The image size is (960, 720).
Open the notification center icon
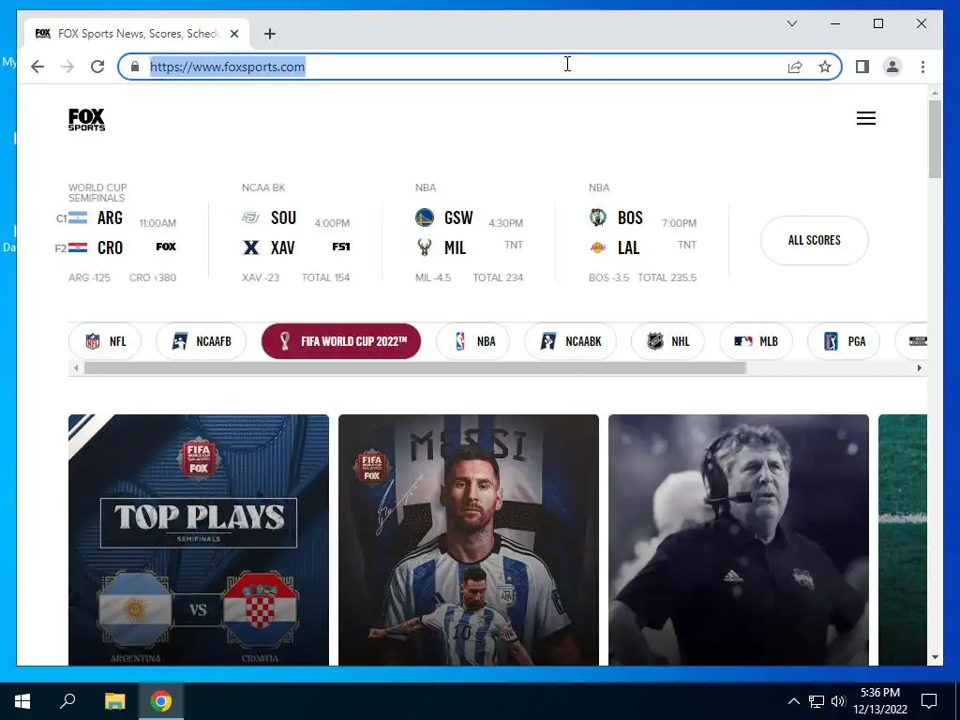tap(929, 701)
